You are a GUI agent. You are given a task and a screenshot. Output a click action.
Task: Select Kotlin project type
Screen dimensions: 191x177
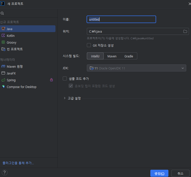pos(28,36)
